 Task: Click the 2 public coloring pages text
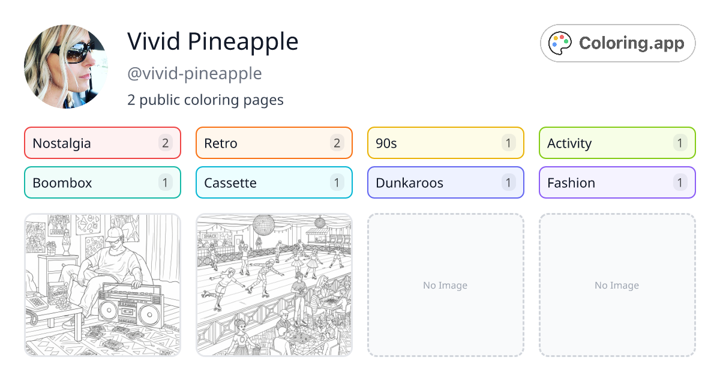(x=205, y=100)
